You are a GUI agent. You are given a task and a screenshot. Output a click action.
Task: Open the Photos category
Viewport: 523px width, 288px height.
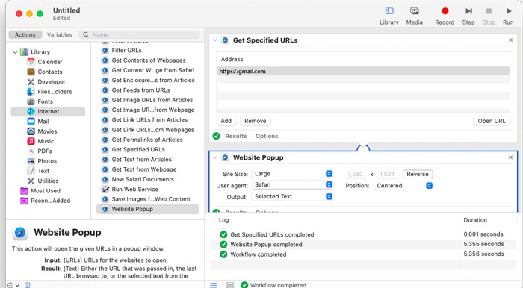coord(47,161)
